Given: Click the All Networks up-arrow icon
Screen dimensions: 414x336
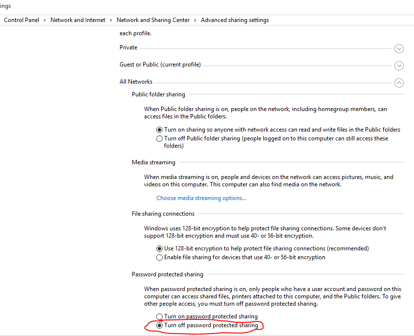Looking at the screenshot, I should tap(399, 83).
